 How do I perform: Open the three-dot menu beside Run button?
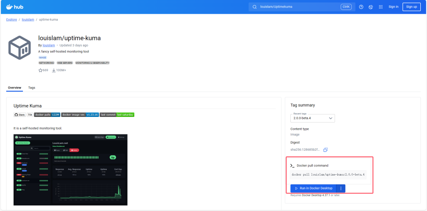[x=341, y=188]
